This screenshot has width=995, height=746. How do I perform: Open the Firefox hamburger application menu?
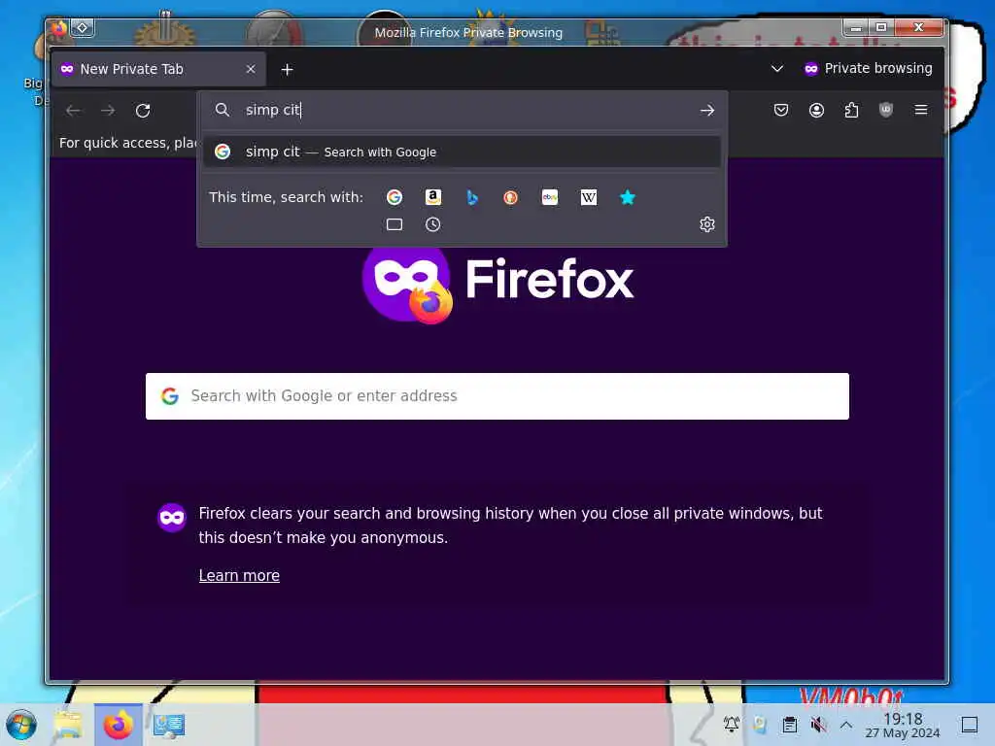point(921,110)
